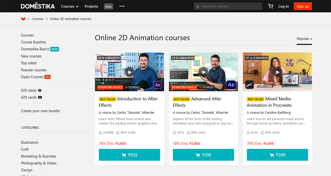The image size is (331, 176).
Task: Click Best Seller badge on Mixed Media course
Action: tap(255, 99)
